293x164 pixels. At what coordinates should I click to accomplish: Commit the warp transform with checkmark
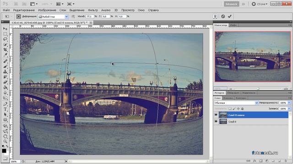(230, 16)
